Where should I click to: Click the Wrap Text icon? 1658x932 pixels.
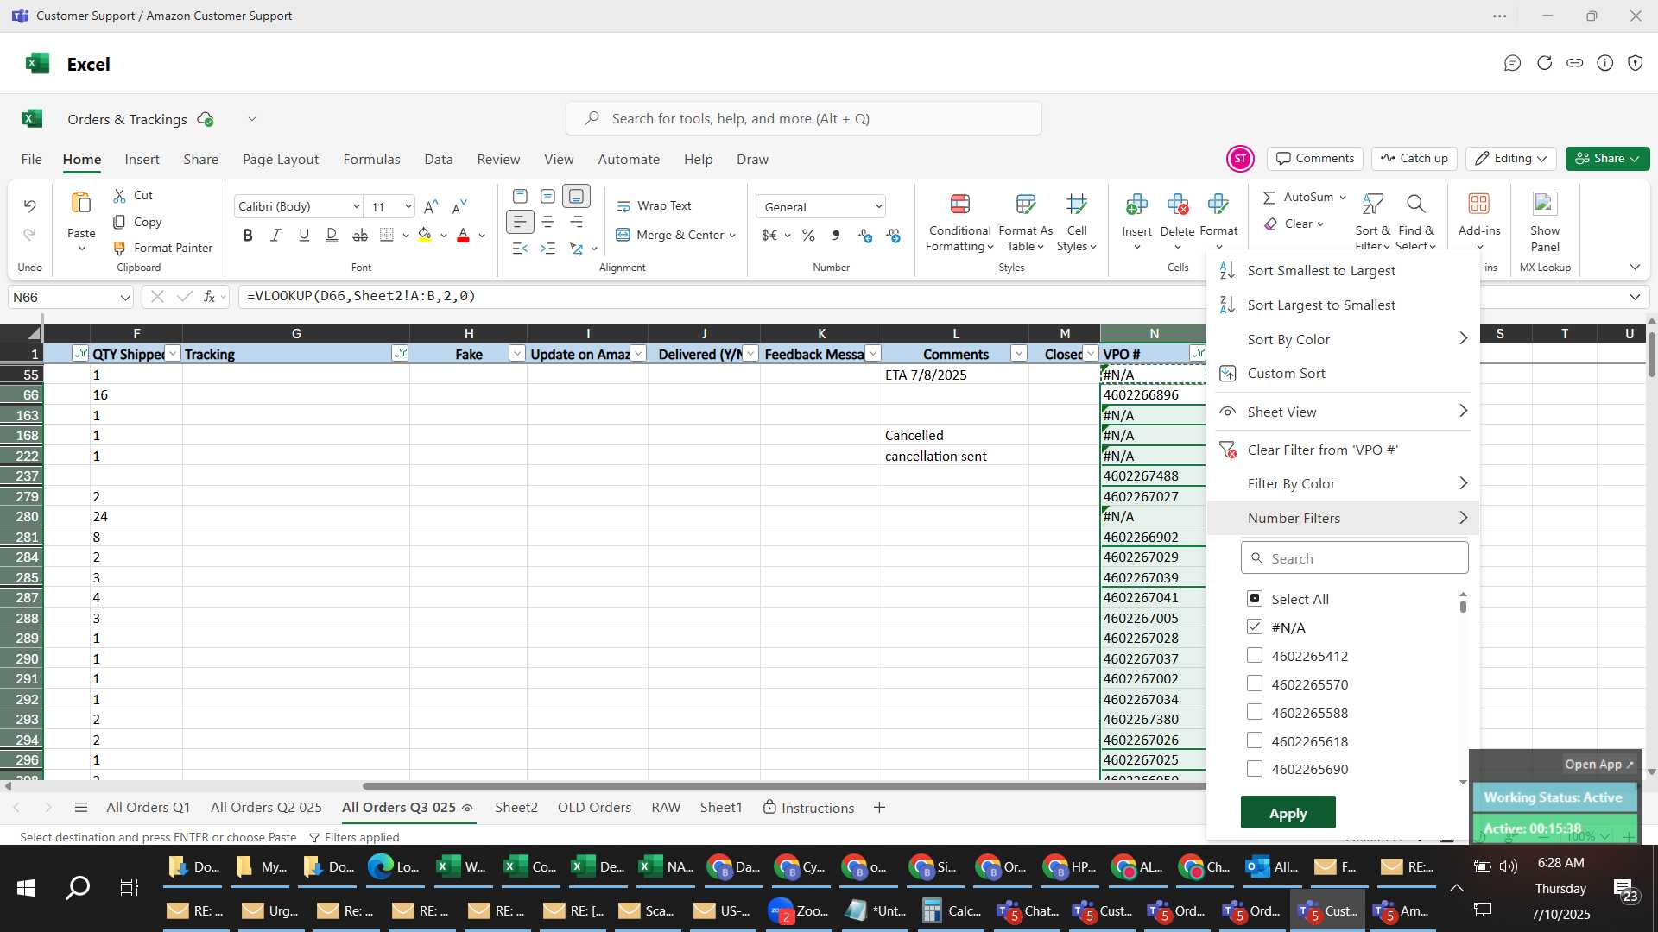pyautogui.click(x=623, y=206)
